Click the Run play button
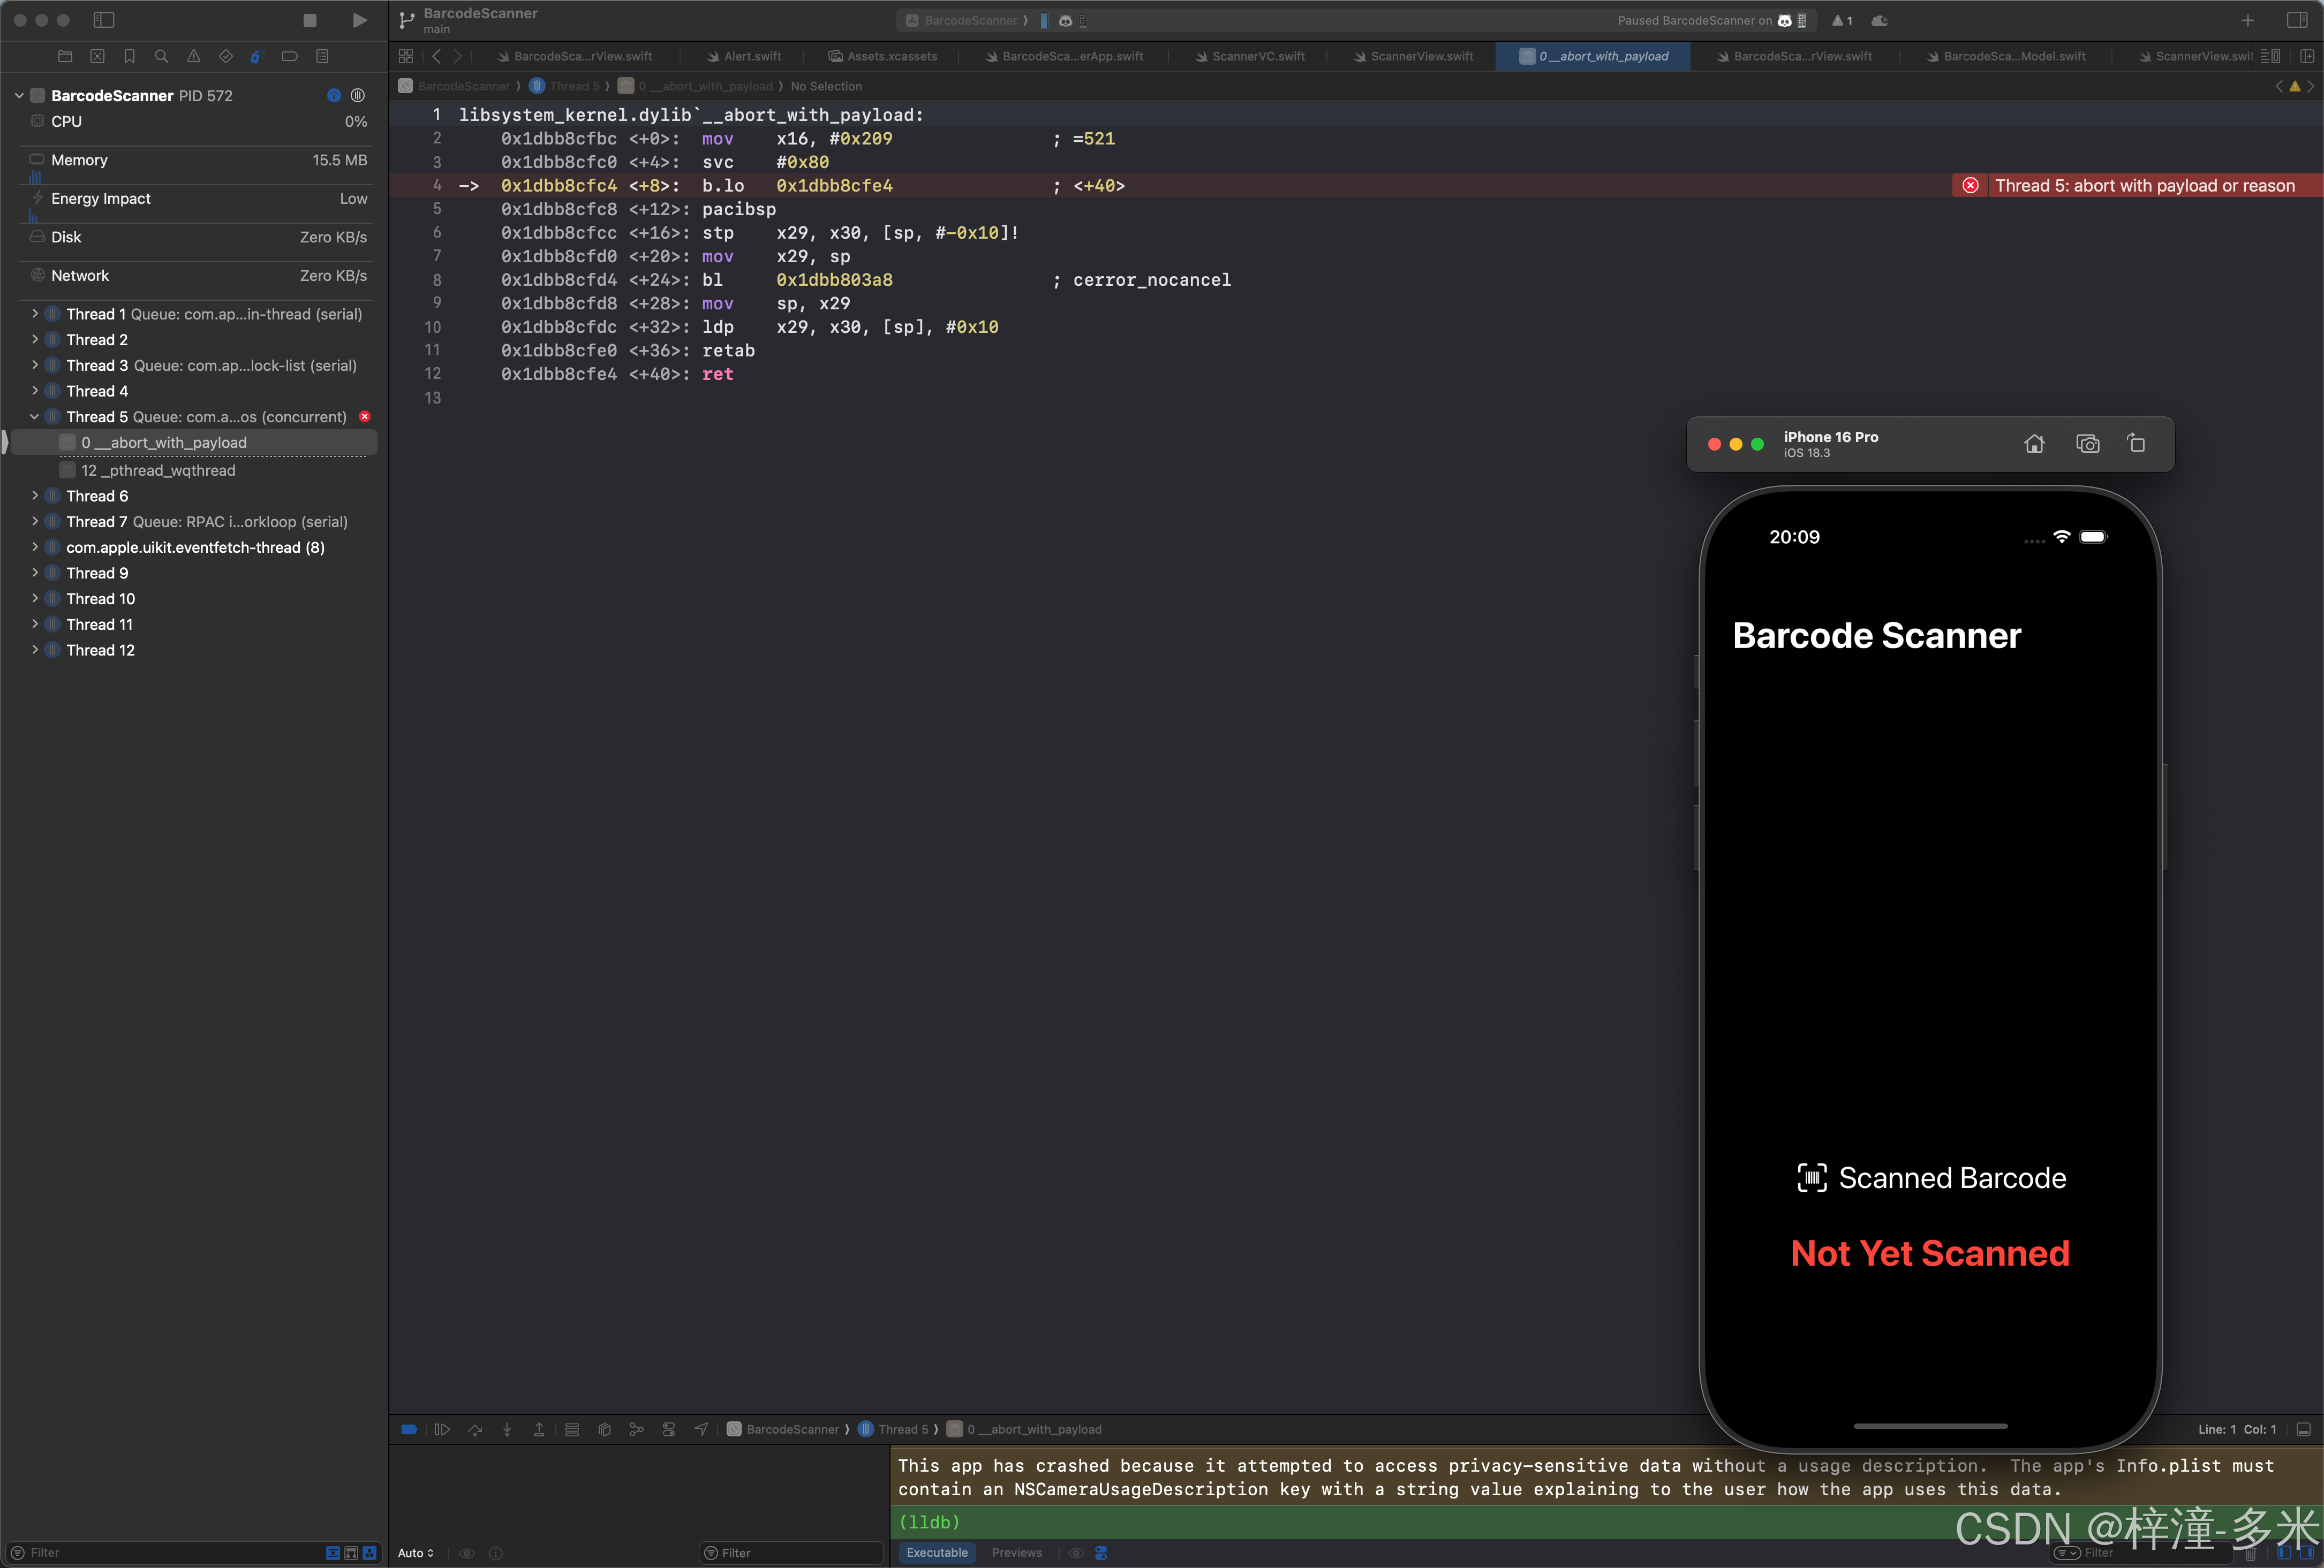The width and height of the screenshot is (2324, 1568). [359, 20]
